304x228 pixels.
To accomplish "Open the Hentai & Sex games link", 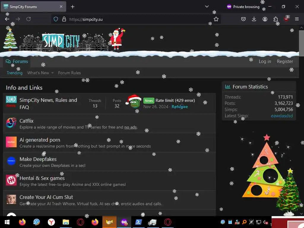I will (x=42, y=178).
